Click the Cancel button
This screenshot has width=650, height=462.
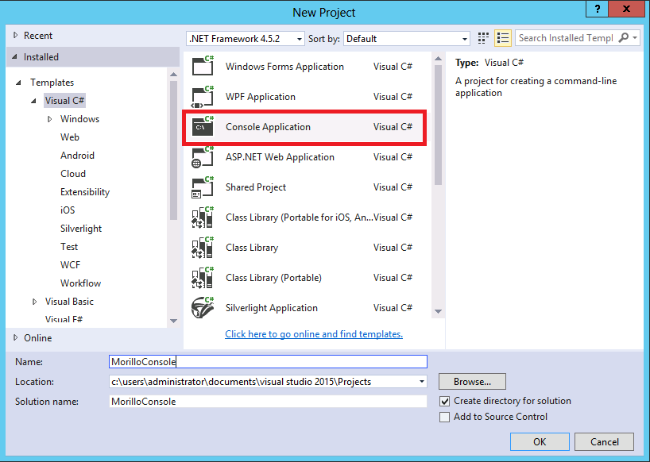(x=605, y=441)
